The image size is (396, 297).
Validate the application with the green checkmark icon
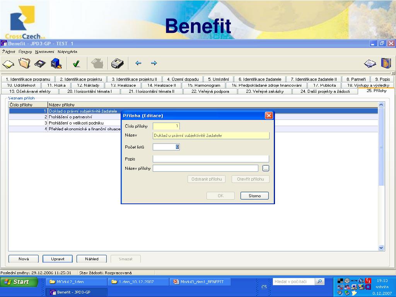click(x=77, y=63)
